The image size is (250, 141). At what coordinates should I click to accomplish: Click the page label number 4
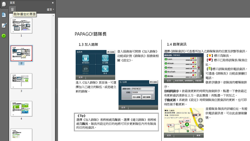(x=21, y=118)
